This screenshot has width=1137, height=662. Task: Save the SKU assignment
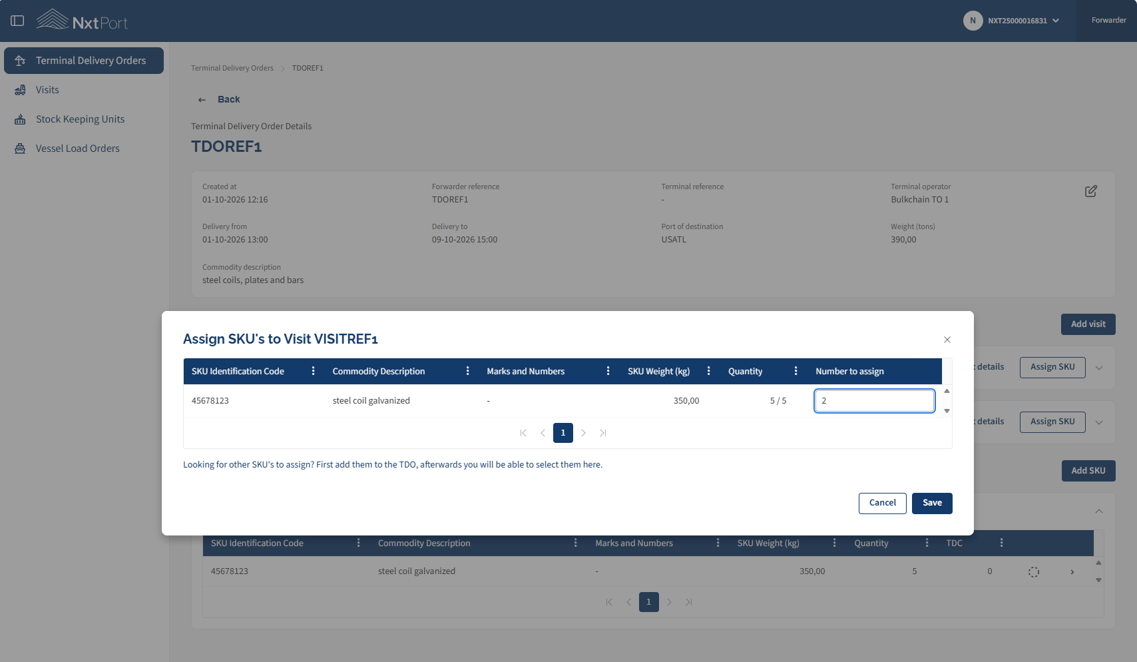pos(932,503)
